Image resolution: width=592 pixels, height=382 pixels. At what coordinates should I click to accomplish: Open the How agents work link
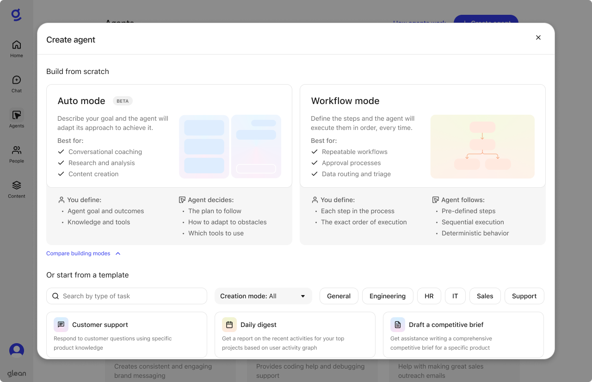(419, 23)
